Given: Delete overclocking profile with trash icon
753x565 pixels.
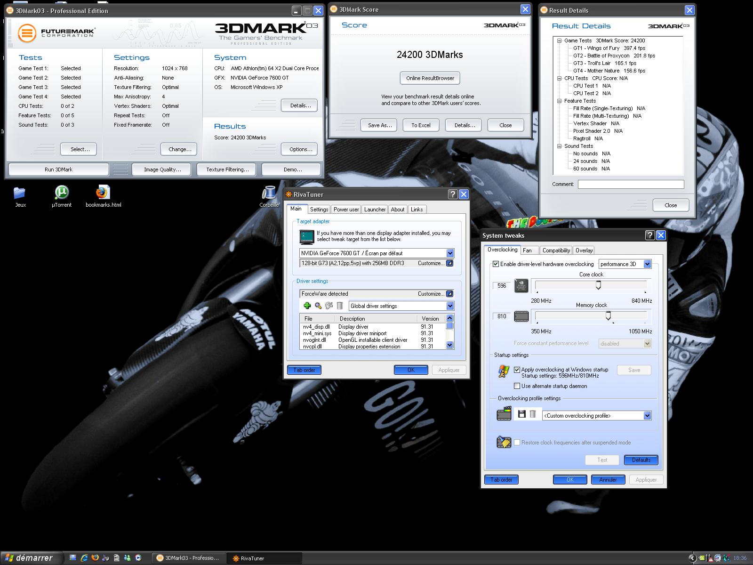Looking at the screenshot, I should [x=533, y=414].
